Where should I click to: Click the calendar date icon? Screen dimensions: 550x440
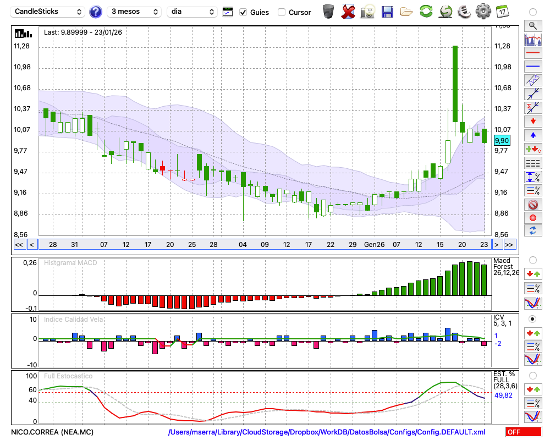click(x=502, y=11)
